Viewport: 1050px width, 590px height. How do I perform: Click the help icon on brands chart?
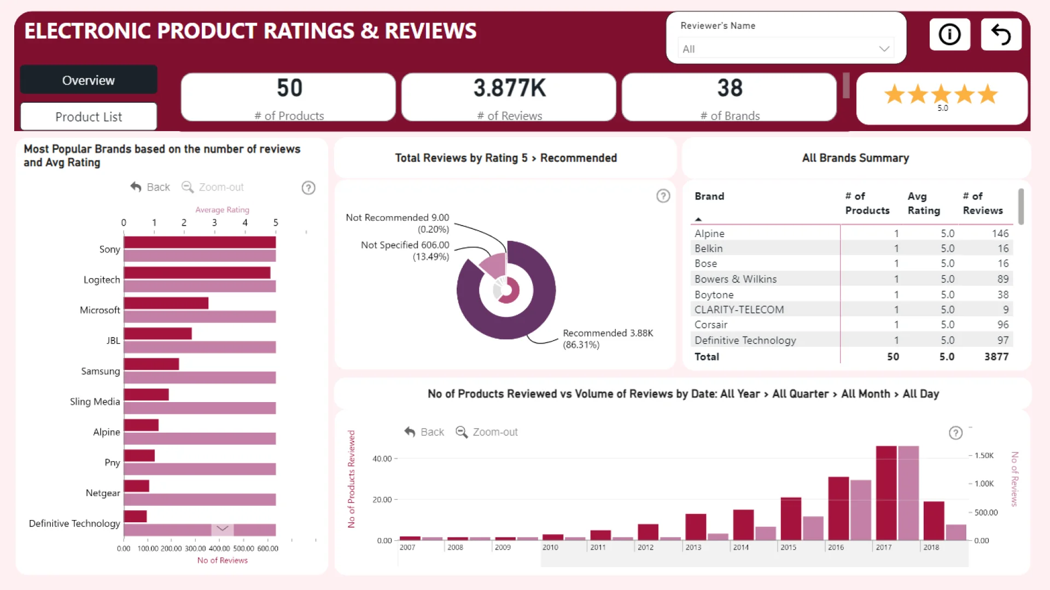tap(308, 188)
